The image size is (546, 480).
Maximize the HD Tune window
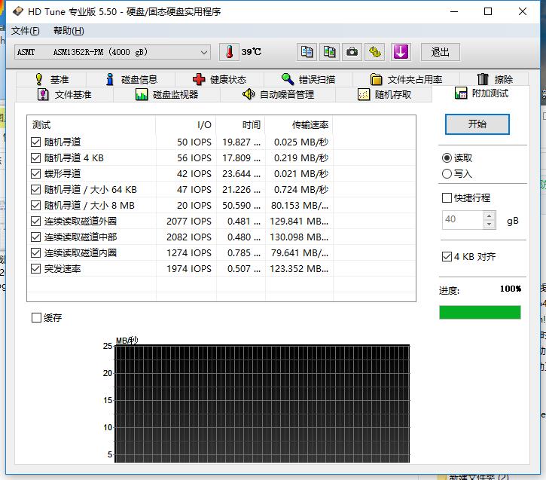(x=488, y=11)
